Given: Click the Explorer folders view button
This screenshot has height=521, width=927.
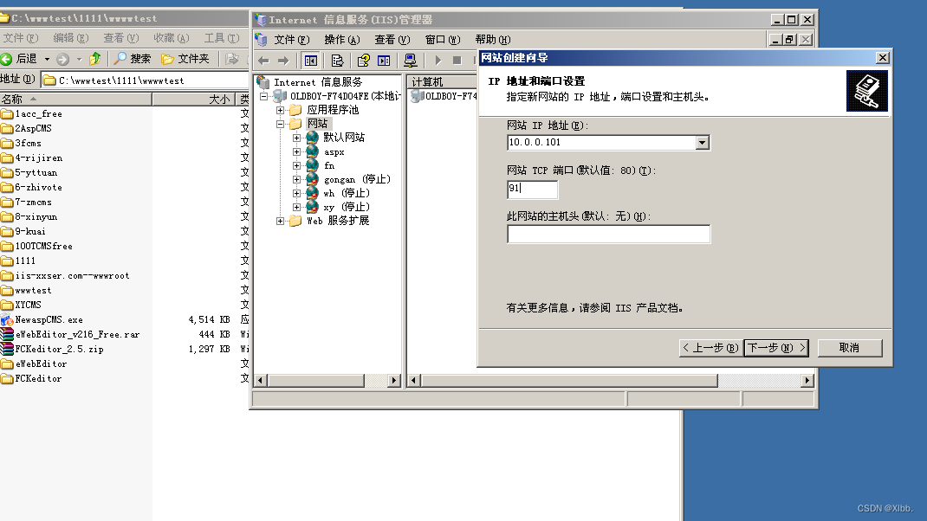Looking at the screenshot, I should coord(185,59).
